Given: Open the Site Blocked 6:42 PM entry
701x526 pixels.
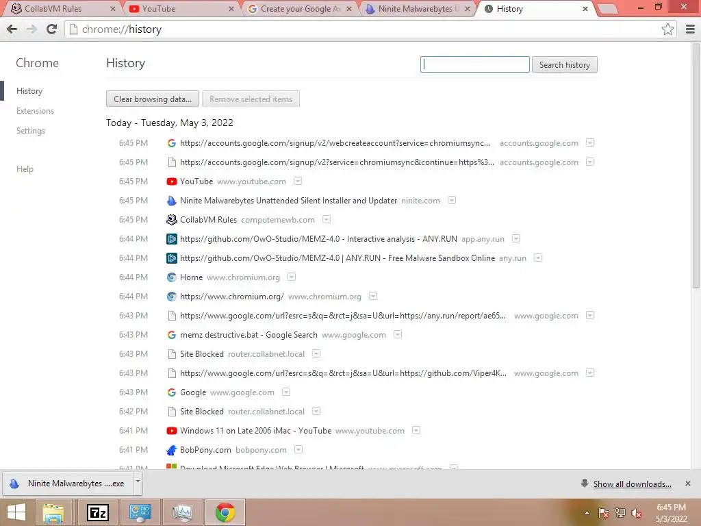Looking at the screenshot, I should point(202,412).
